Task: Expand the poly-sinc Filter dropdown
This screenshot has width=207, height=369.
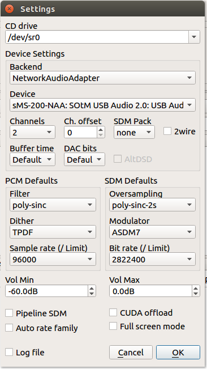Action: pos(53,205)
